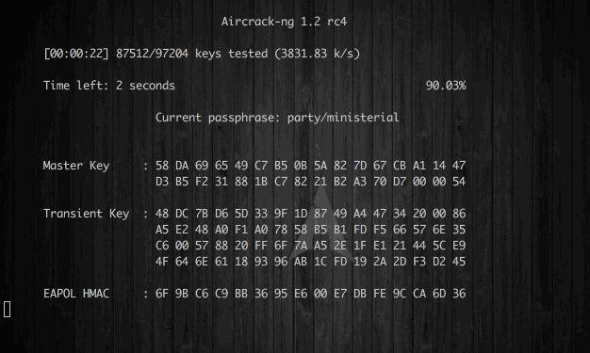This screenshot has width=590, height=353.
Task: Click the first EAPOL HMAC byte 6F
Action: pyautogui.click(x=162, y=294)
